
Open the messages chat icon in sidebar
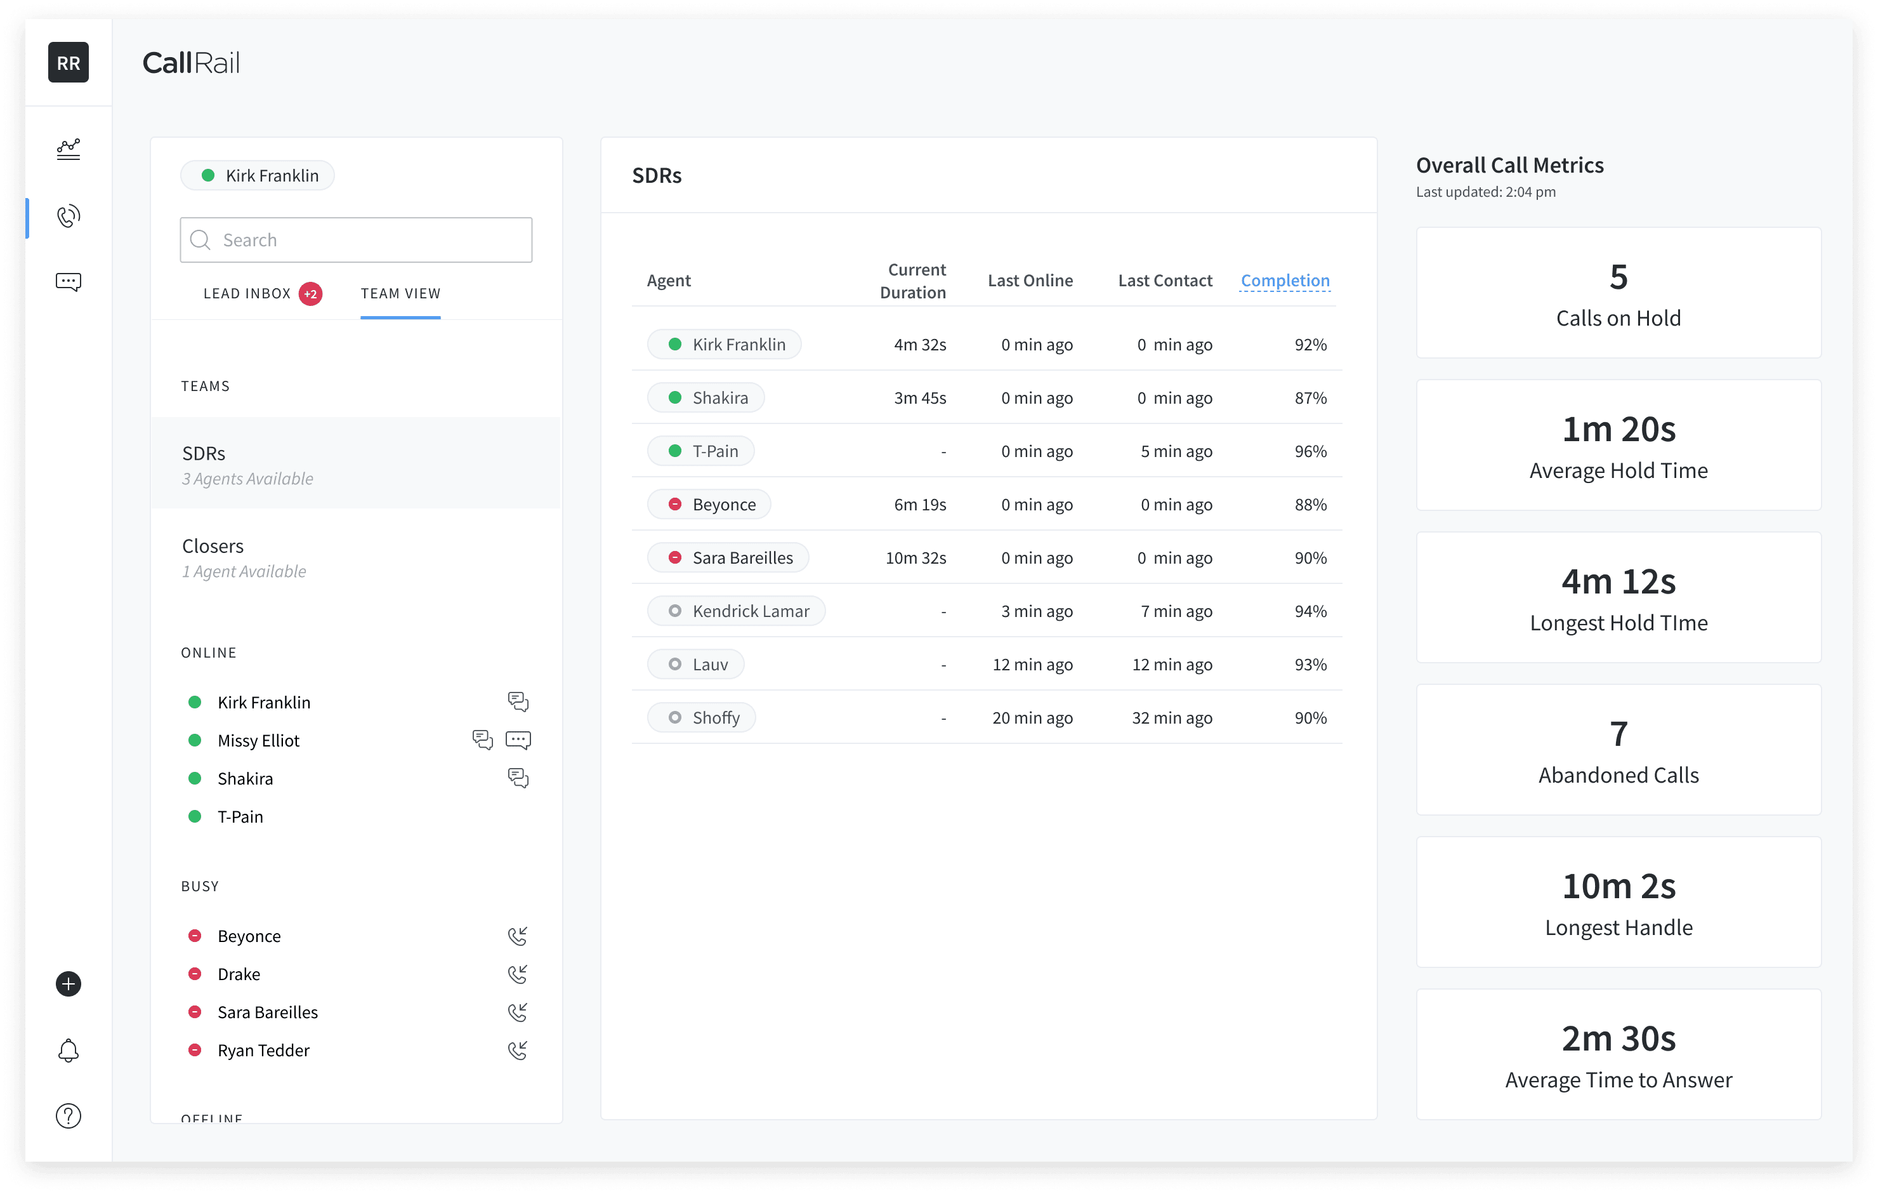[69, 282]
